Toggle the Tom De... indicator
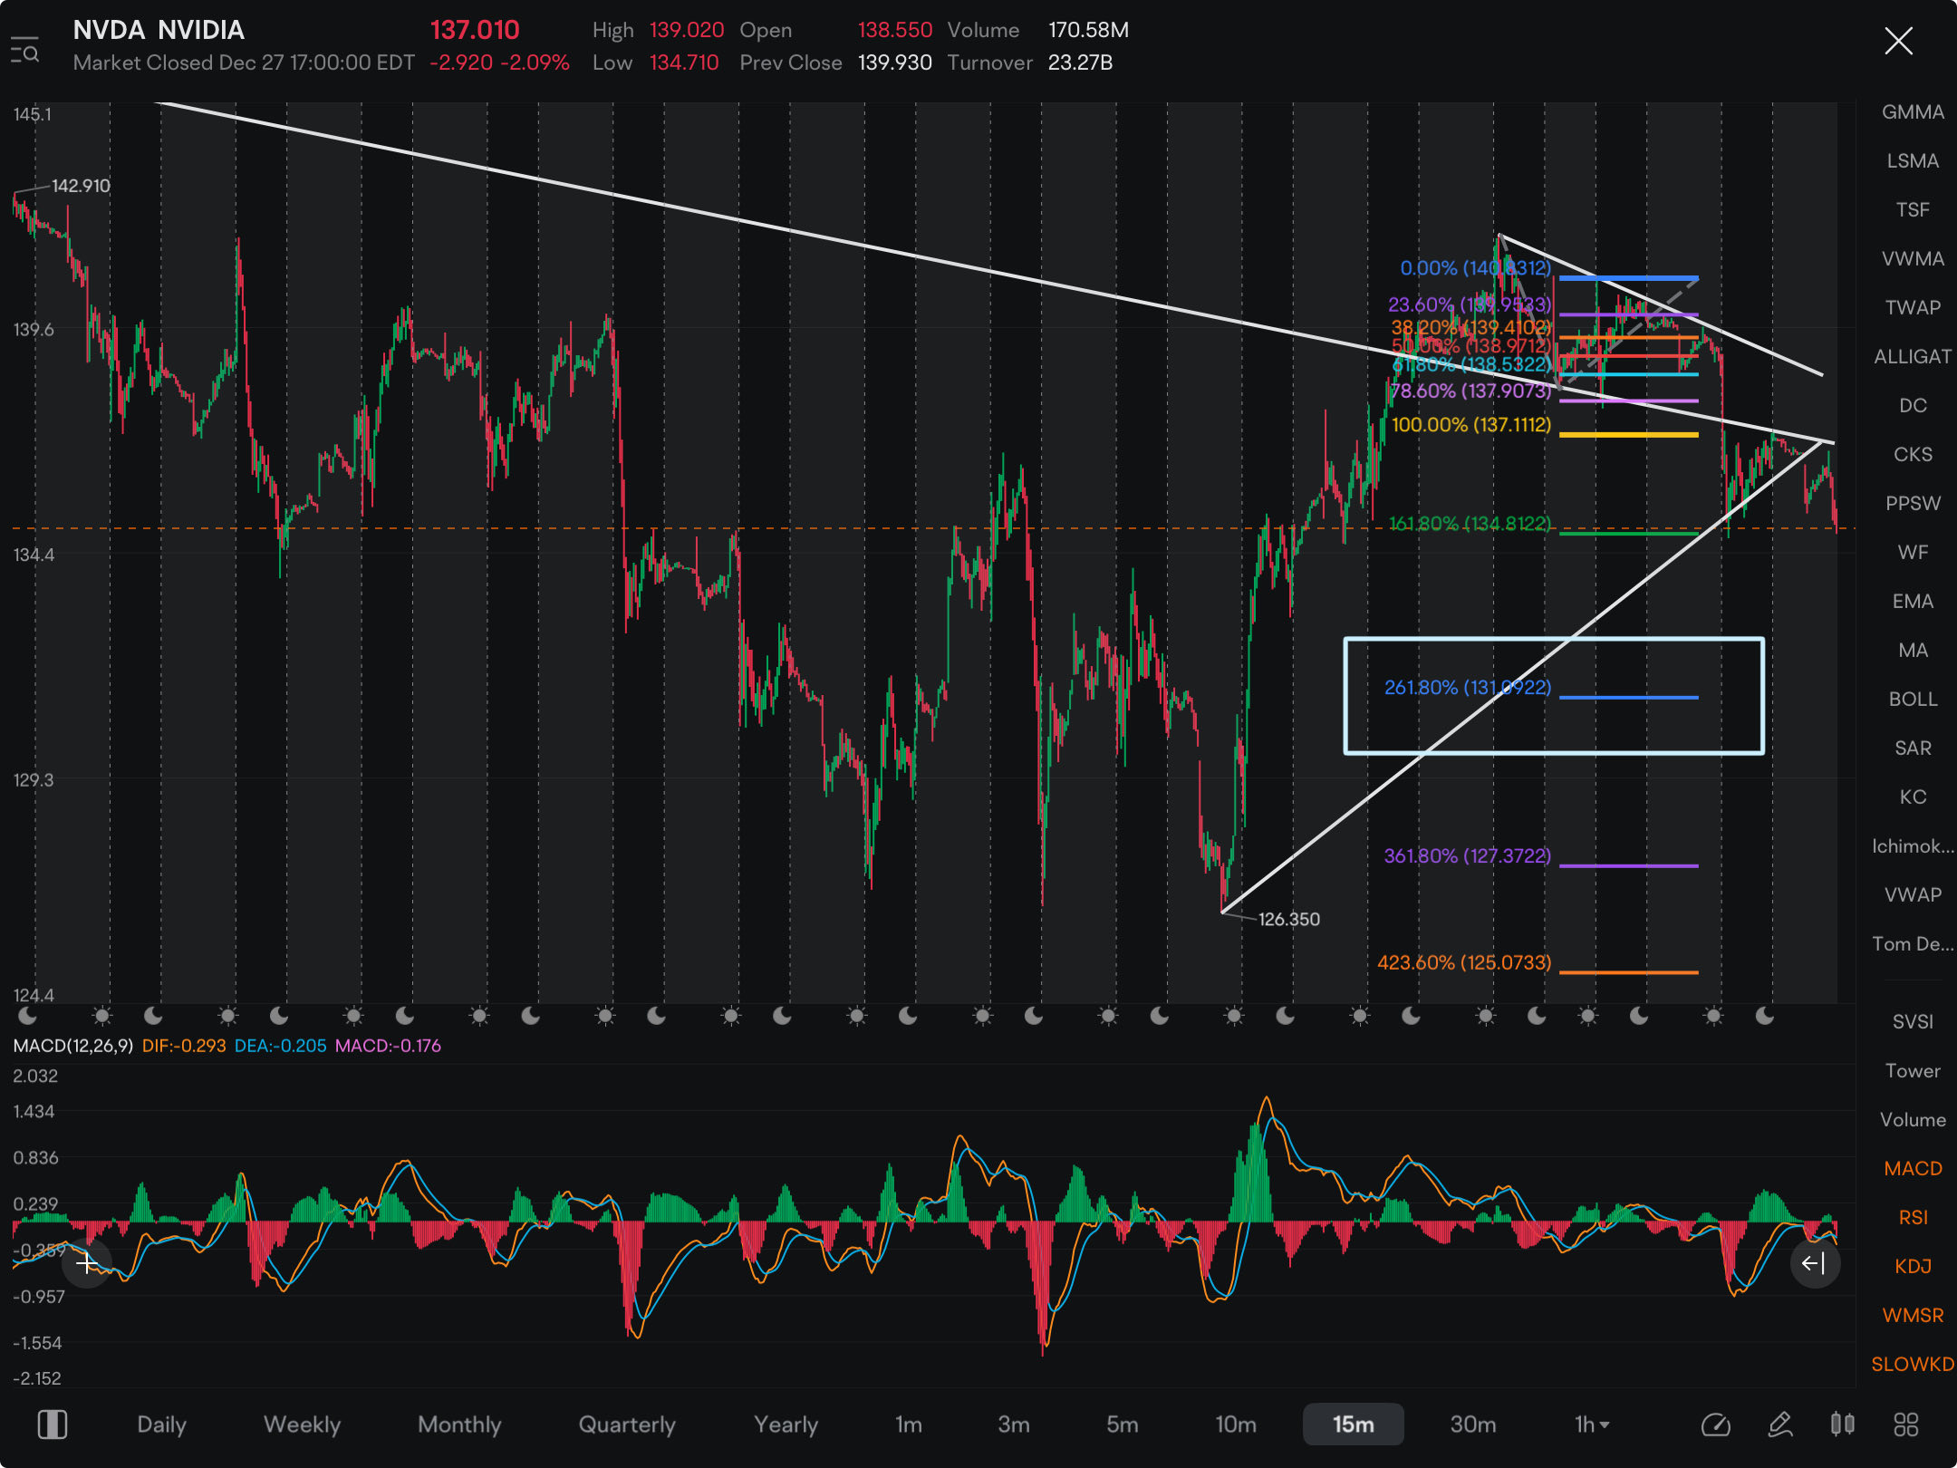The image size is (1957, 1468). (1913, 943)
